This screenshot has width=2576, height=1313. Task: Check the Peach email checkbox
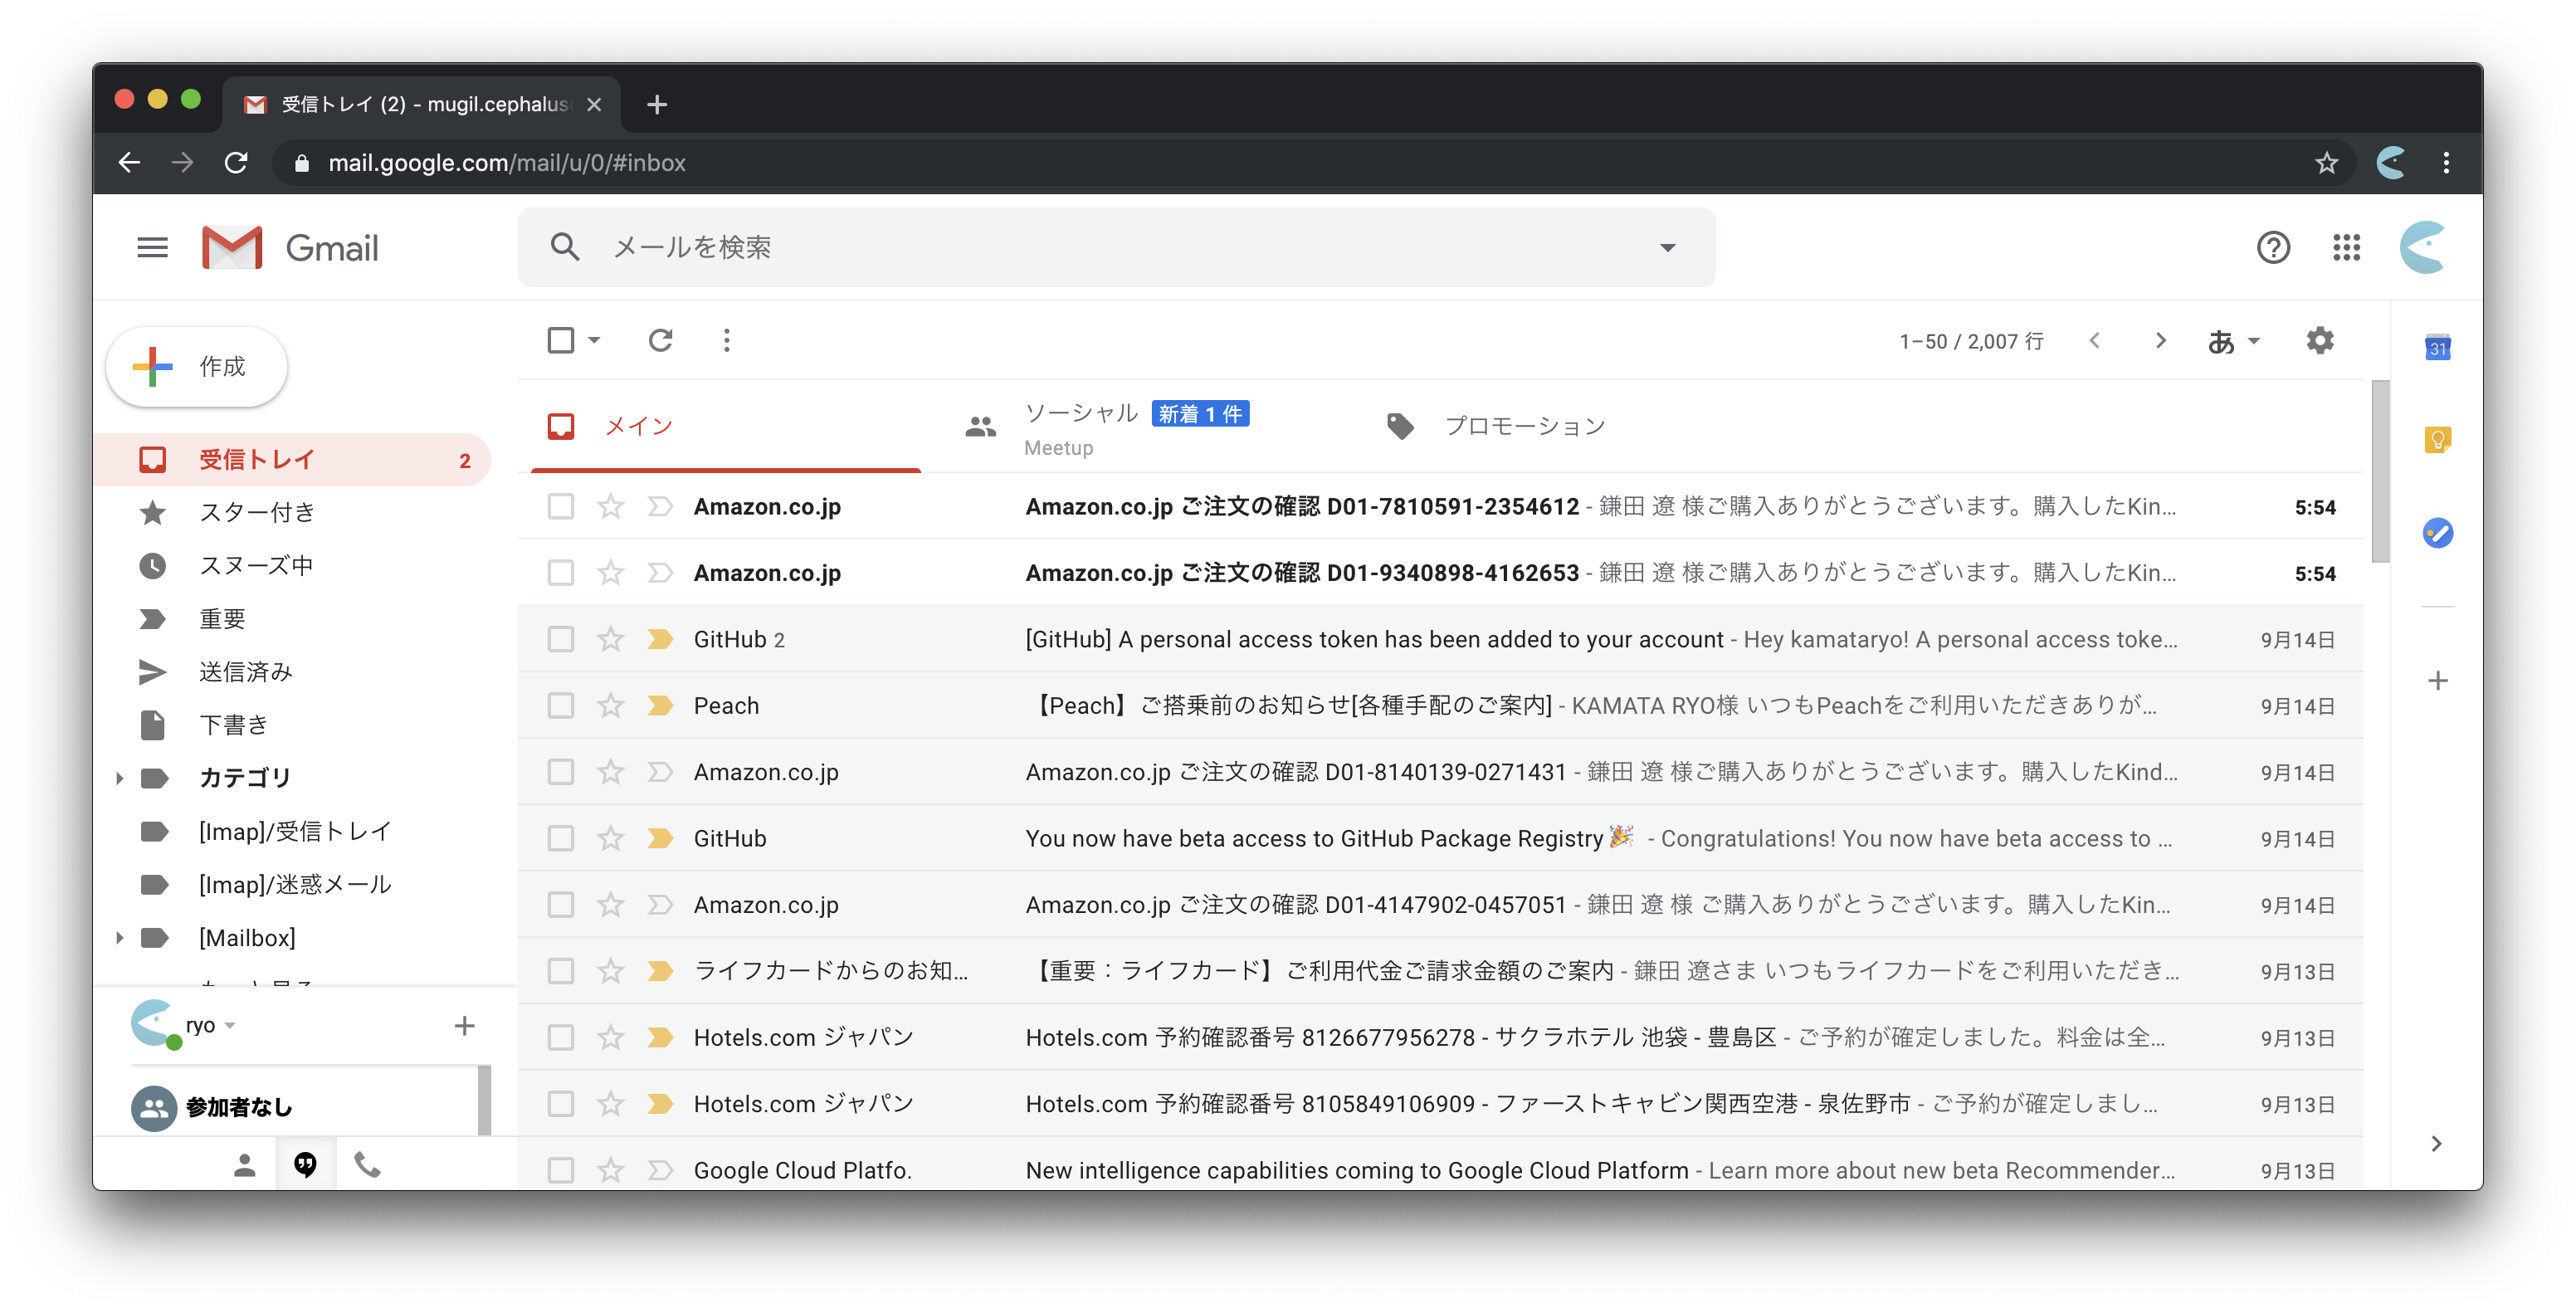coord(561,706)
